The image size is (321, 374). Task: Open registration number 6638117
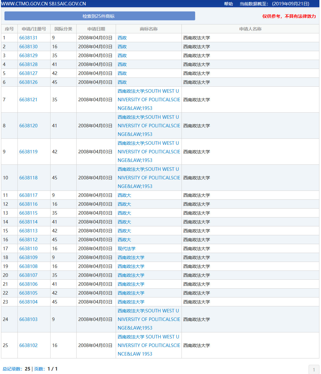click(28, 195)
